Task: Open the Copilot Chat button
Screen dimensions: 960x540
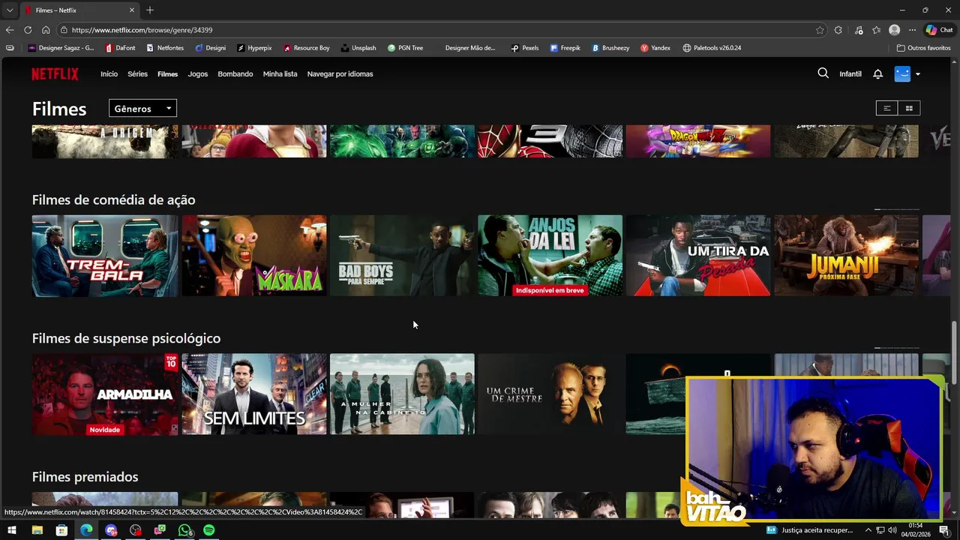Action: tap(939, 30)
